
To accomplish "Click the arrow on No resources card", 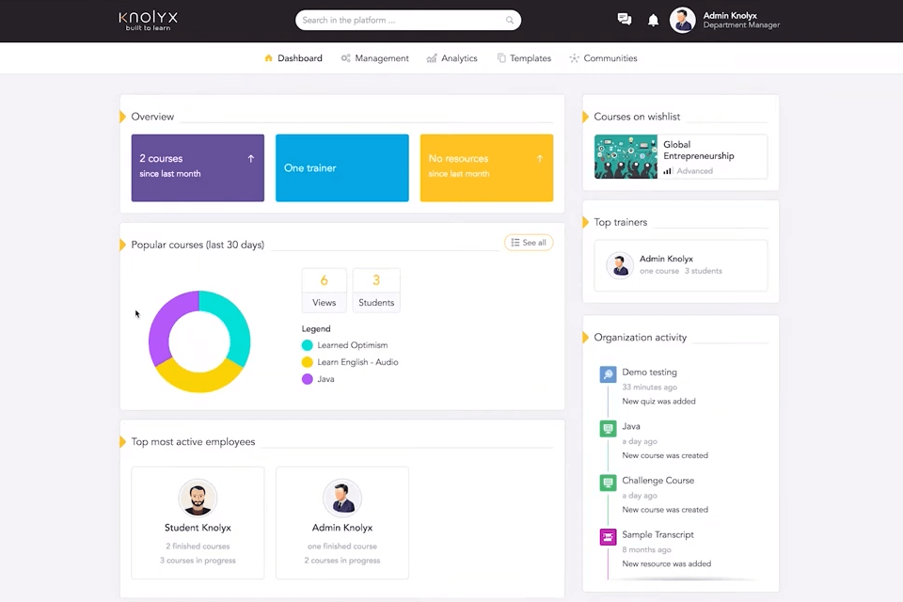I will pos(540,158).
